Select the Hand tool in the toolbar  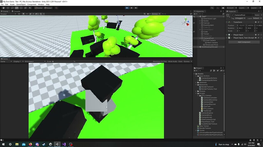pyautogui.click(x=3, y=8)
